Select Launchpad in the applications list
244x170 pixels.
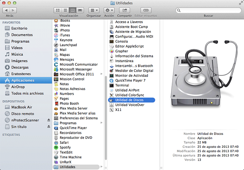(68, 45)
